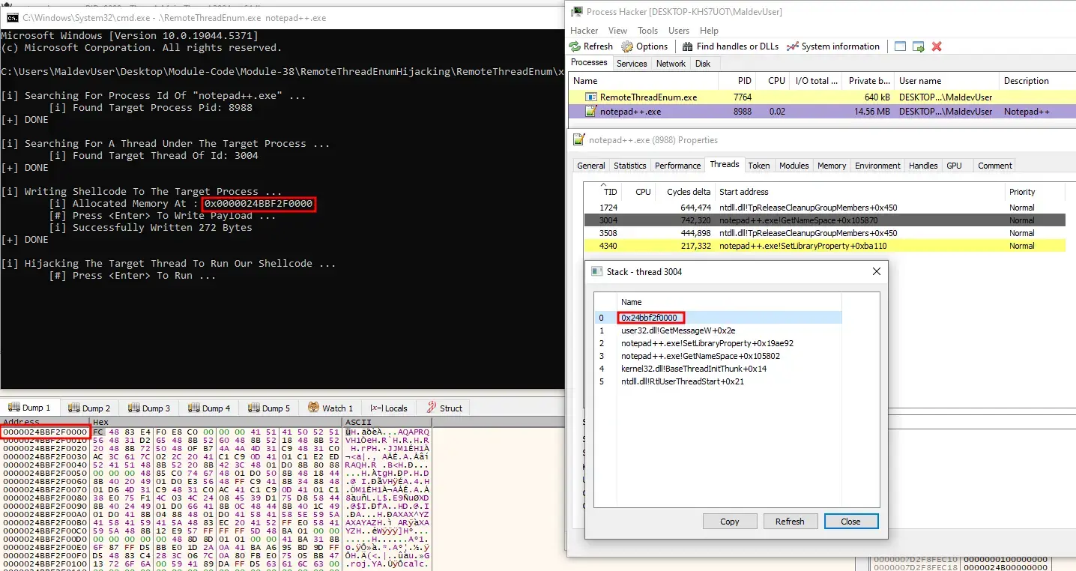The height and width of the screenshot is (571, 1076).
Task: Click Refresh button in Stack dialog
Action: click(x=790, y=522)
